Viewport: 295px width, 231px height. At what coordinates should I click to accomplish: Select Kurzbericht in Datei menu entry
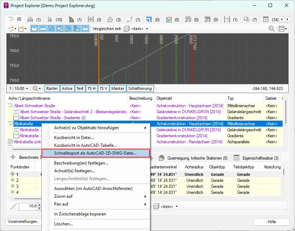click(x=74, y=137)
